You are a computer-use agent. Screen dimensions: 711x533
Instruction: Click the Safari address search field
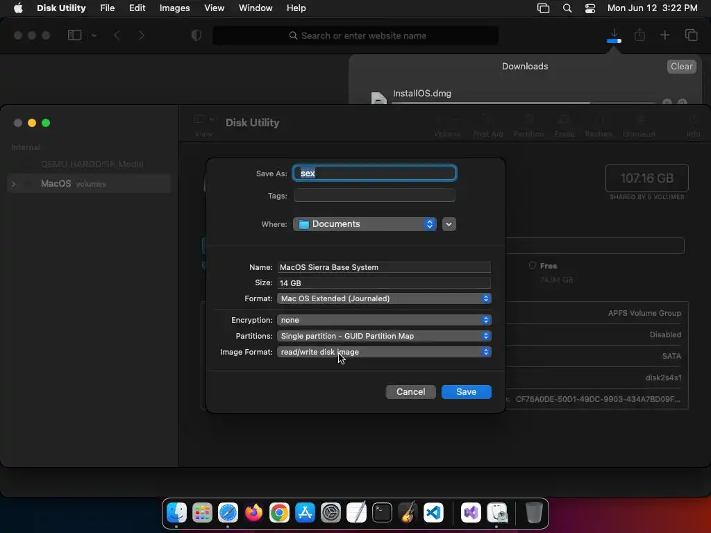pos(355,35)
